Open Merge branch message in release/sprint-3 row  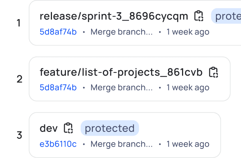point(122,32)
